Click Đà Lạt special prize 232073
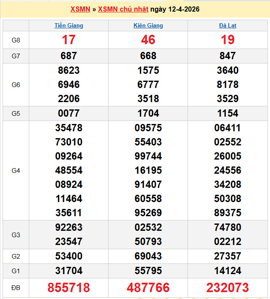270x299 pixels. [228, 287]
